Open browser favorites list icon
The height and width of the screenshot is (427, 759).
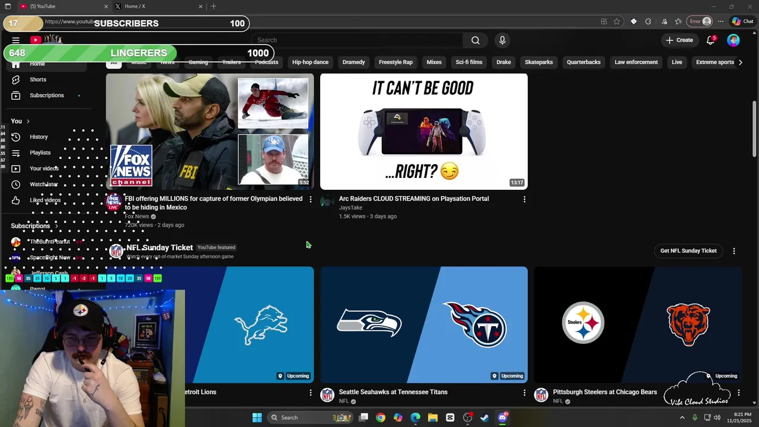(x=678, y=21)
